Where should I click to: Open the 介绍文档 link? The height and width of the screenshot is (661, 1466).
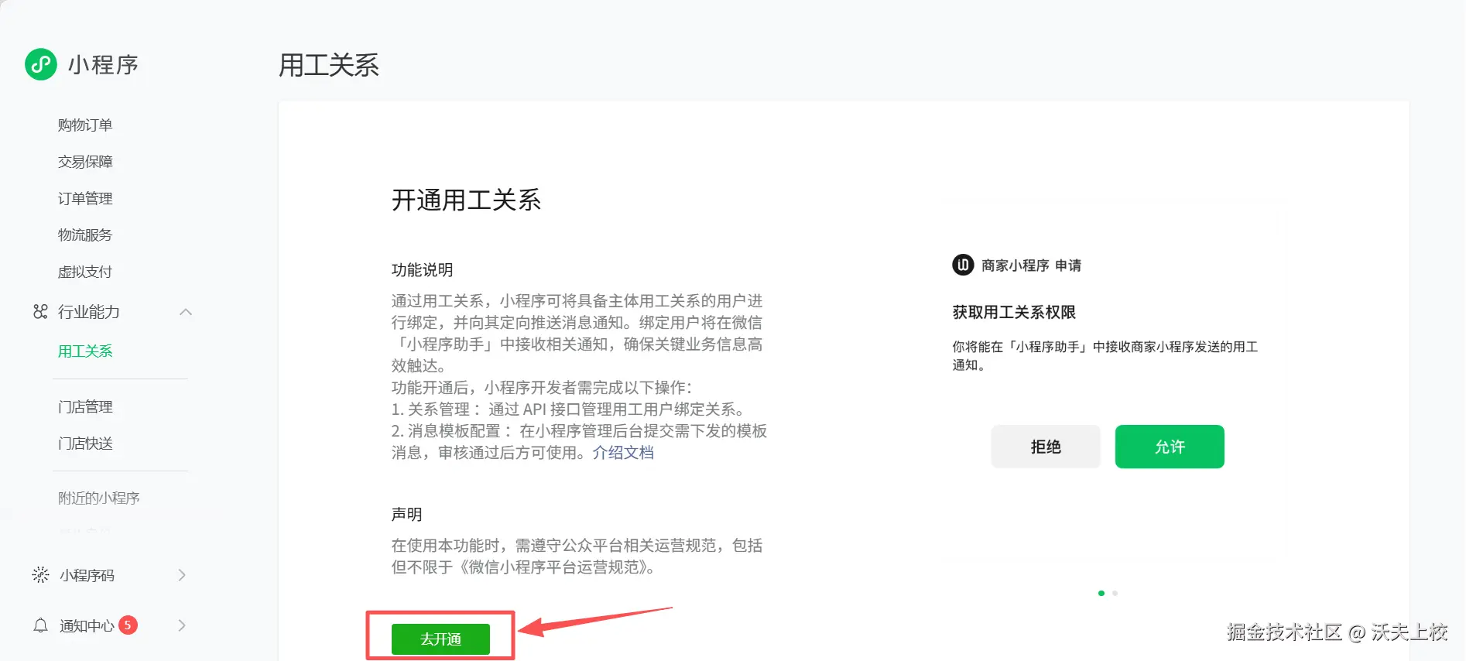(623, 452)
